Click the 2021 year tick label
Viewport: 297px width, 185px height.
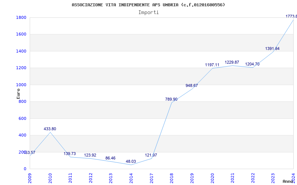(233, 178)
